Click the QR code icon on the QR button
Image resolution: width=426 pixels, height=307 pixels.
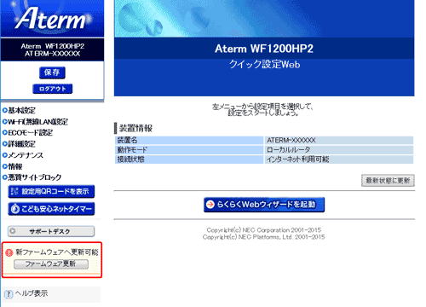click(14, 191)
